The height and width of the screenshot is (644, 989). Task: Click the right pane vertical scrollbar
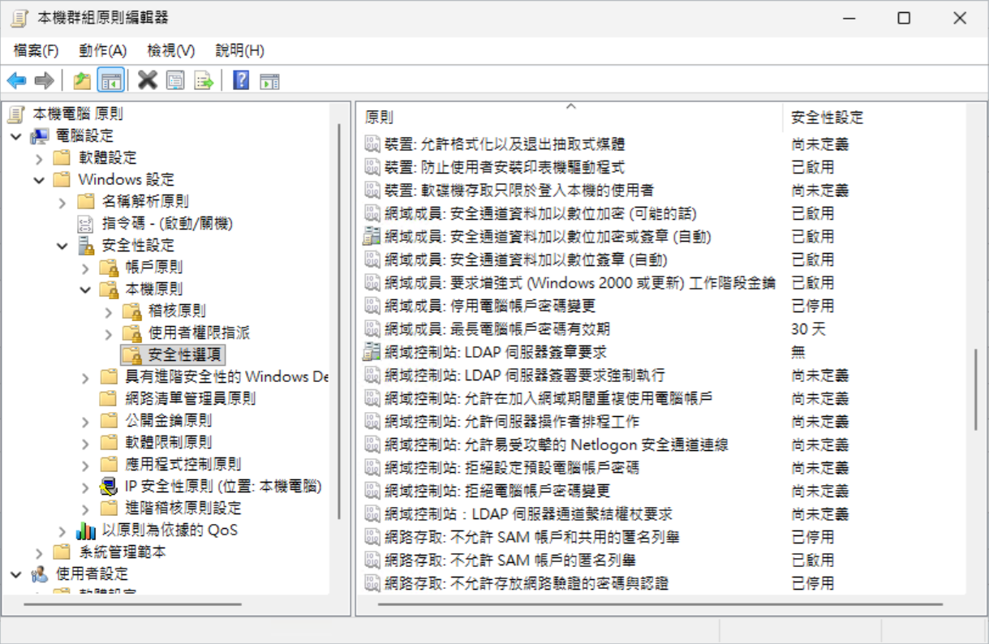pyautogui.click(x=976, y=389)
